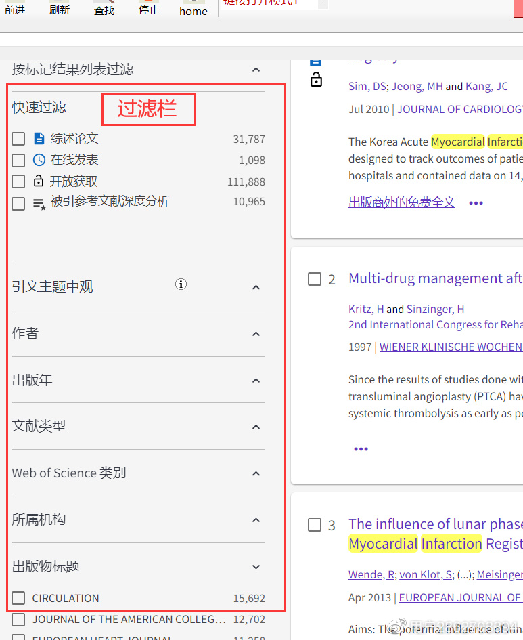The height and width of the screenshot is (640, 523).
Task: Click the info icon next to 引文主题中观
Action: tap(181, 284)
